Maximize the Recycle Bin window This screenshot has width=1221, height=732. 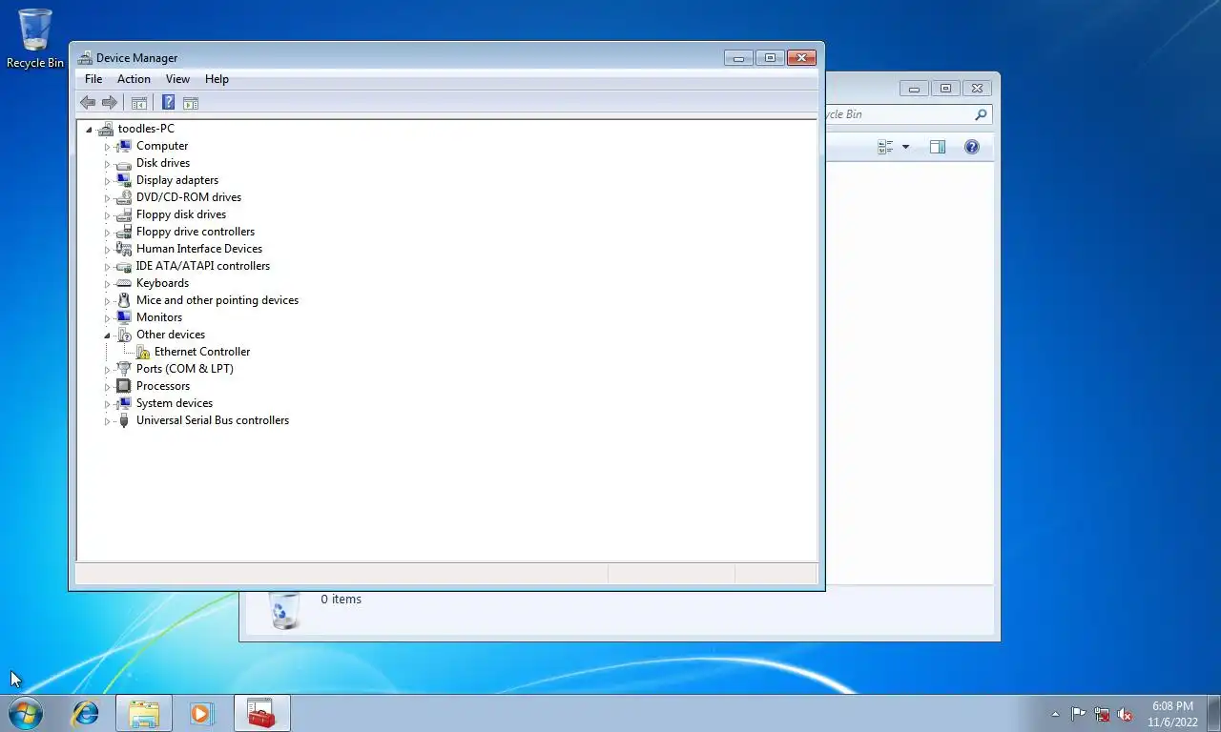click(945, 88)
